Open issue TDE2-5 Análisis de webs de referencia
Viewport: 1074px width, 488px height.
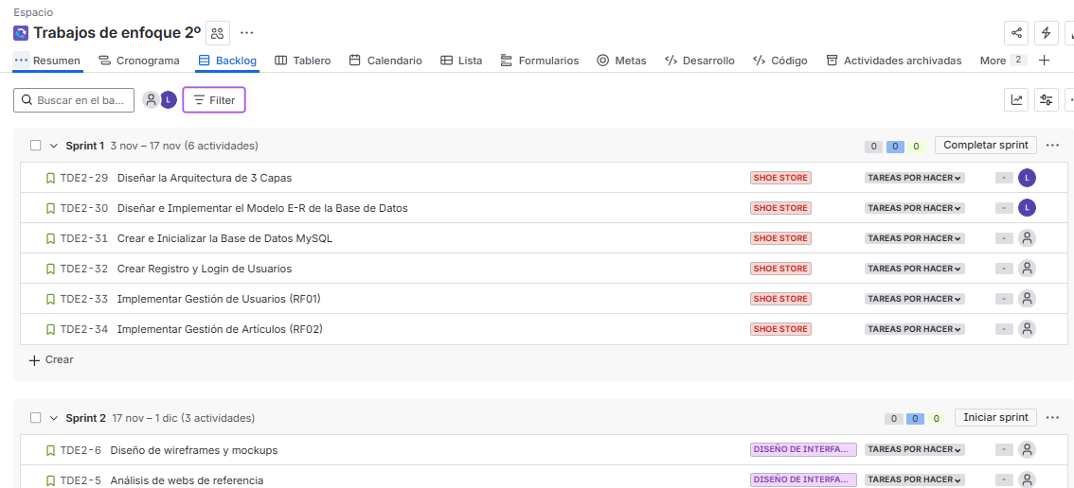tap(187, 480)
